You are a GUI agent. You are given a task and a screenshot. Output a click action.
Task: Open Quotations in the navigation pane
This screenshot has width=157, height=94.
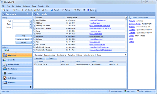(17, 69)
